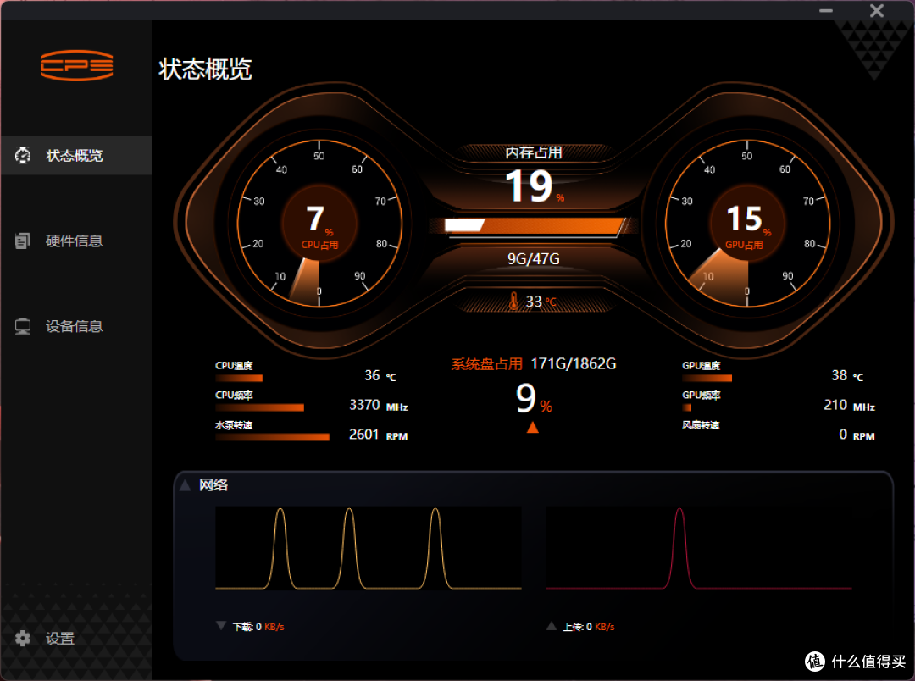Click the upload arrow icon near 上传
The width and height of the screenshot is (915, 681).
point(552,626)
